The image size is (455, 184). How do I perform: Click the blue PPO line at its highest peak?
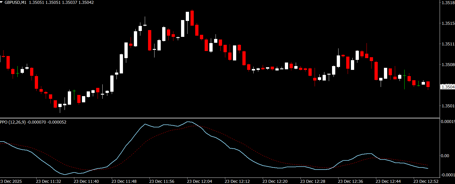tap(188, 122)
